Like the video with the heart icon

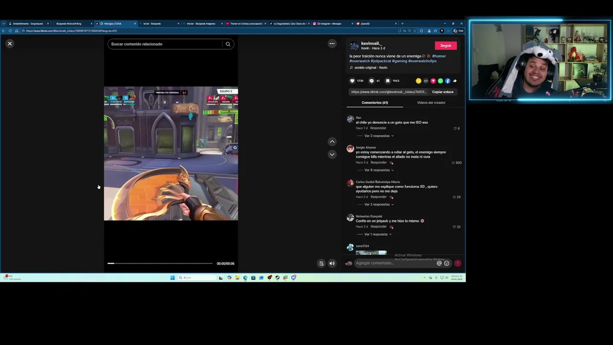[x=352, y=81]
